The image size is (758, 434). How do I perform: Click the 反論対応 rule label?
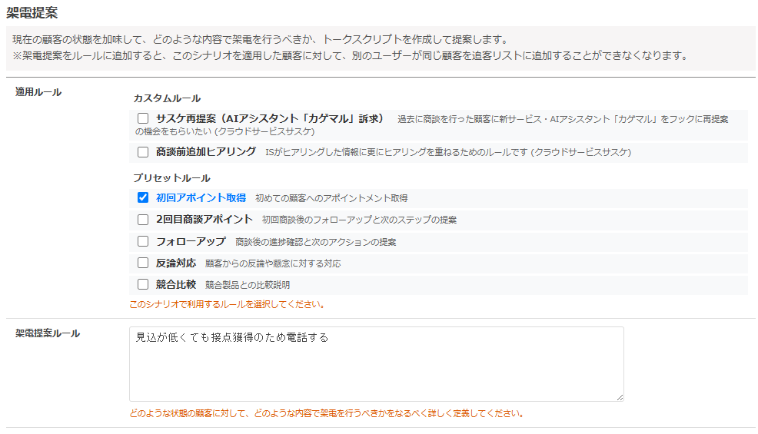click(x=175, y=263)
